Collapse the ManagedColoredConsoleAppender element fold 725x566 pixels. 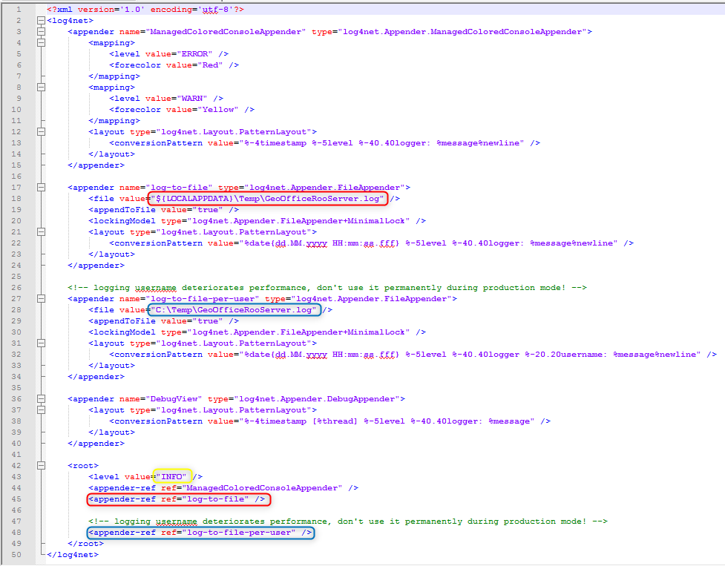click(43, 31)
